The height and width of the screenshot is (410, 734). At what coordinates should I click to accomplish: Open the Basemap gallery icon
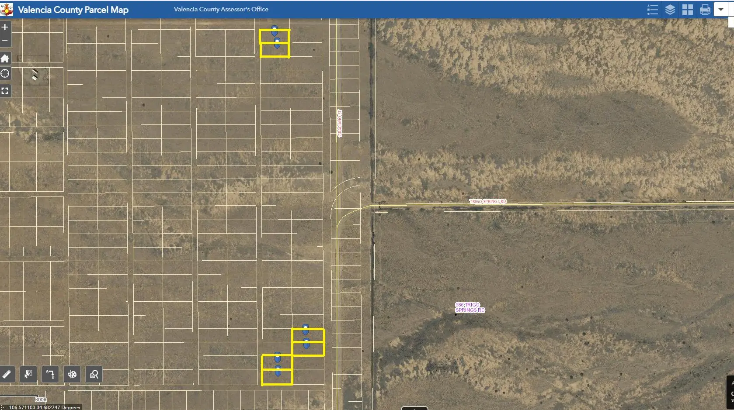[x=687, y=9]
